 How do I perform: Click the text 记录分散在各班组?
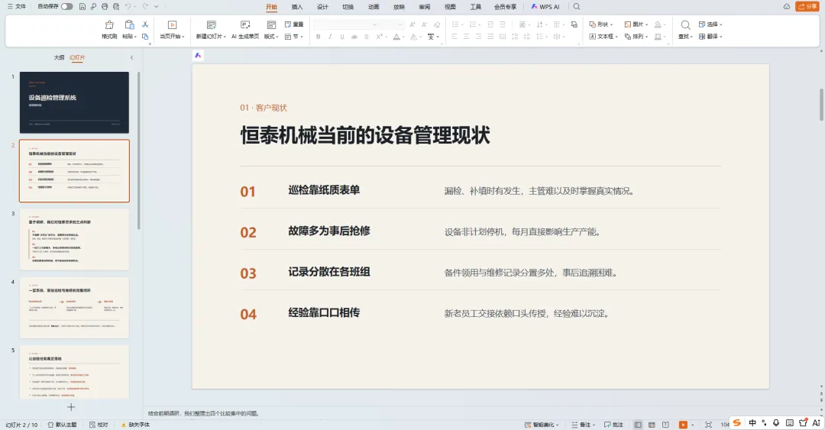point(329,272)
